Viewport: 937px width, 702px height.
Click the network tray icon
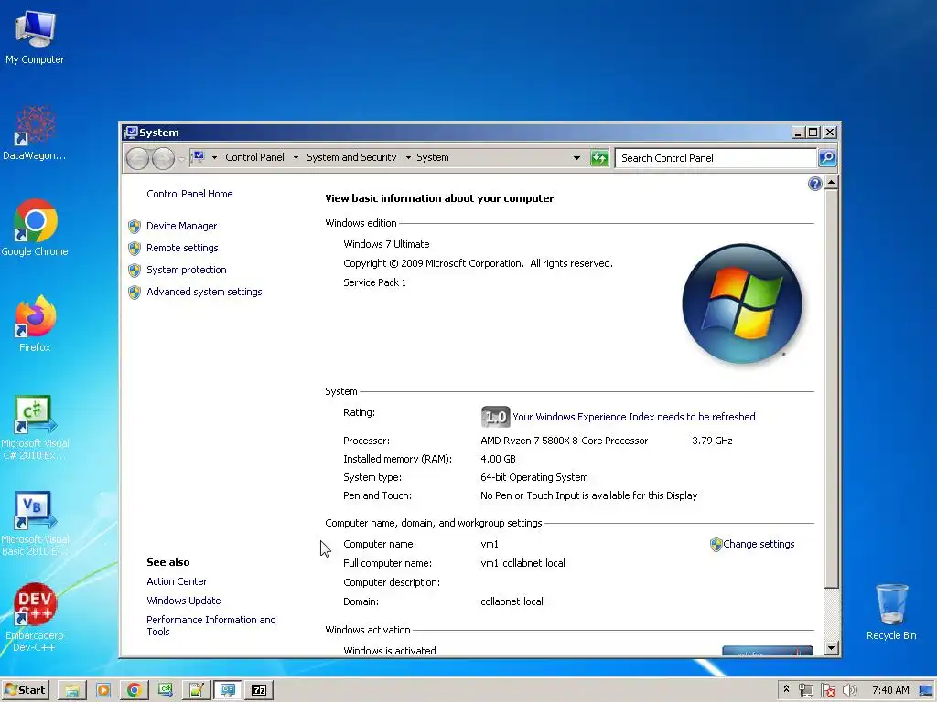pyautogui.click(x=805, y=690)
